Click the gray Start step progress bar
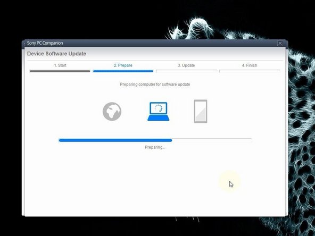315x236 pixels. (60, 71)
